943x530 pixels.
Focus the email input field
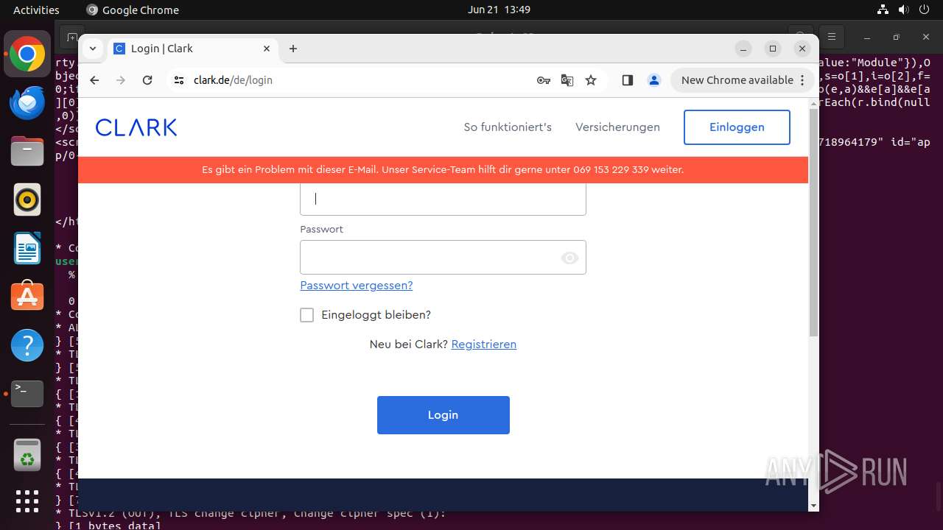(443, 199)
